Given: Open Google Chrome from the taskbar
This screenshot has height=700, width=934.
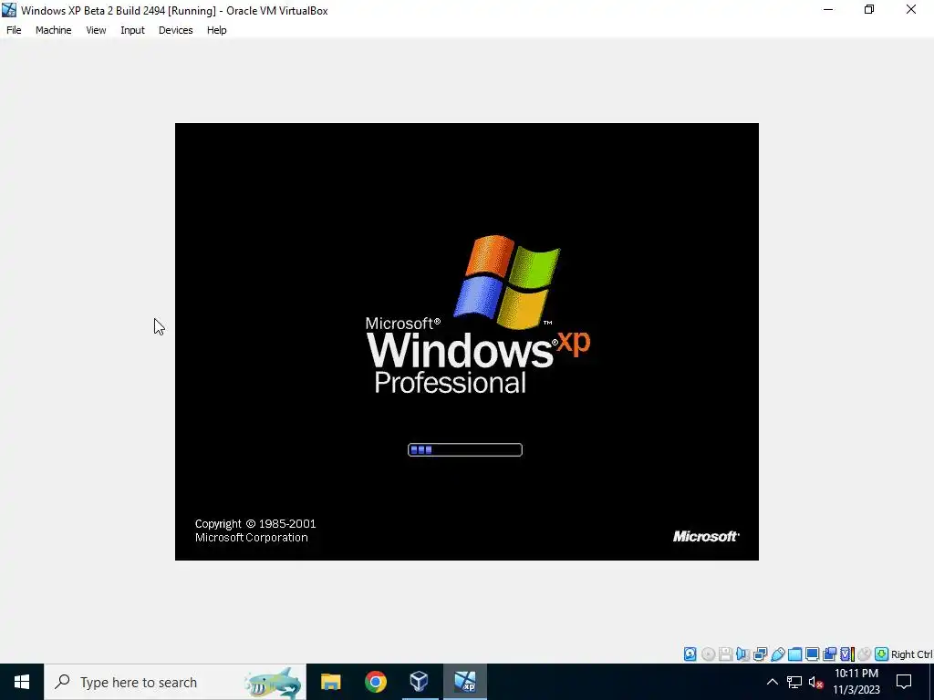Looking at the screenshot, I should (x=375, y=682).
